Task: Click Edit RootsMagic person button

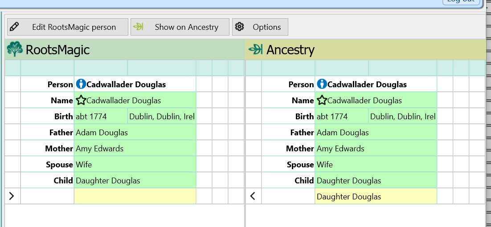Action: coord(68,27)
